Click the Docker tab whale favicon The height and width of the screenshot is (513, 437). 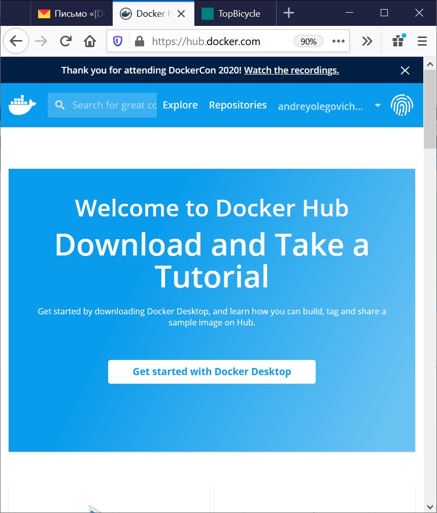coord(126,14)
